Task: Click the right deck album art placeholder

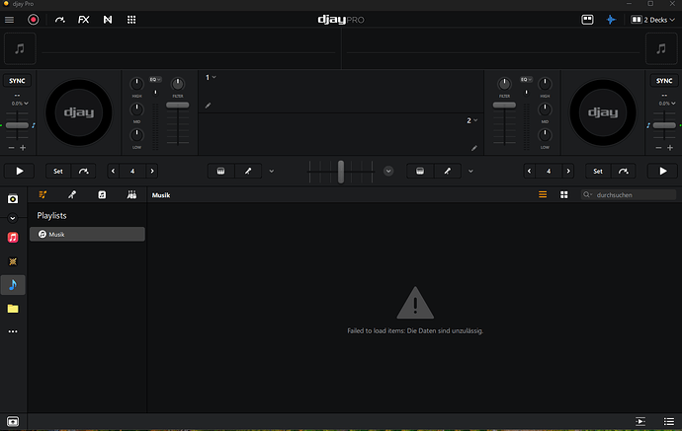Action: [661, 48]
